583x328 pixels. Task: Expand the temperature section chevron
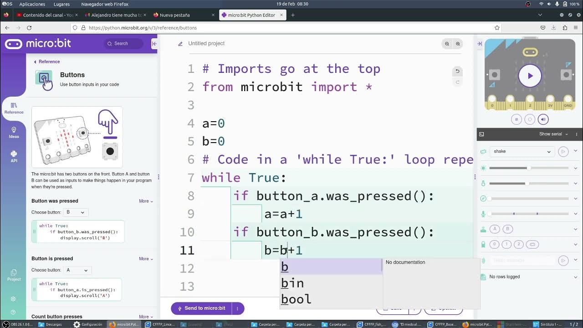tap(576, 184)
